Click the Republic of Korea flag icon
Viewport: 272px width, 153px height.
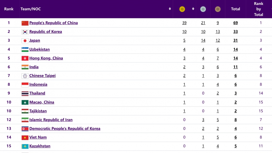25,32
